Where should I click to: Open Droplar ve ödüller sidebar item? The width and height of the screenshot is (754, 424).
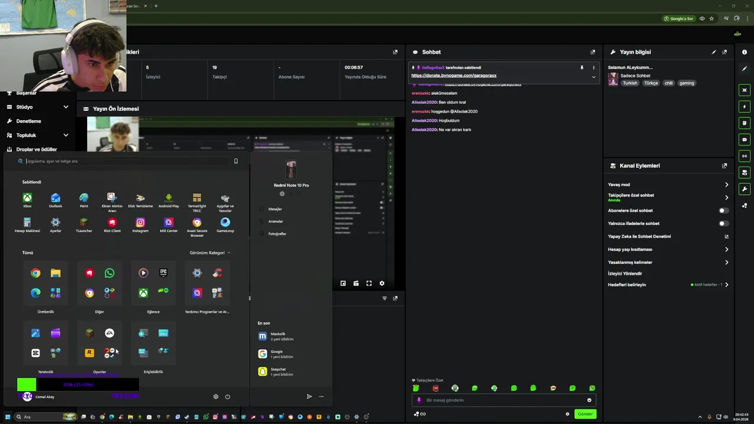[x=38, y=150]
